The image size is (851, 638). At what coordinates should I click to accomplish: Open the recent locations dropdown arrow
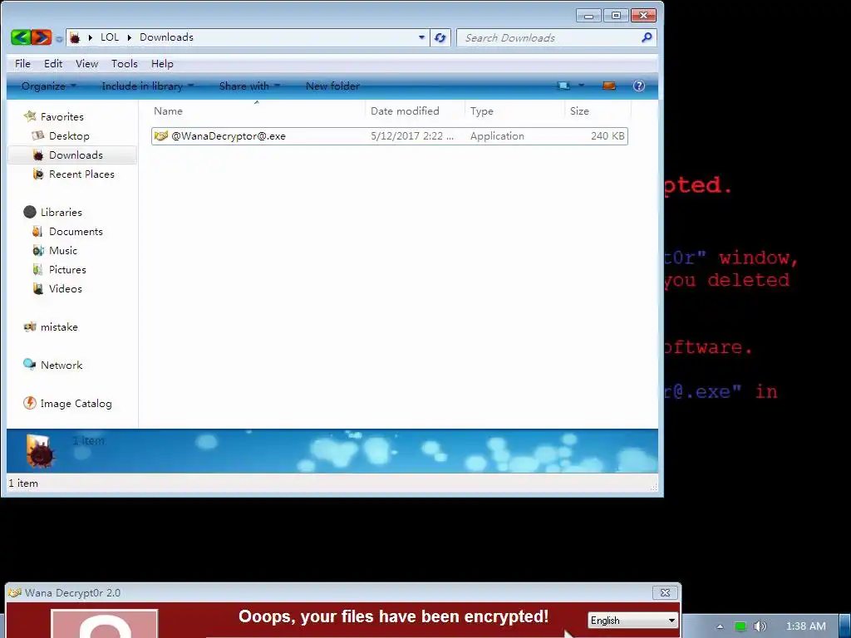(59, 38)
